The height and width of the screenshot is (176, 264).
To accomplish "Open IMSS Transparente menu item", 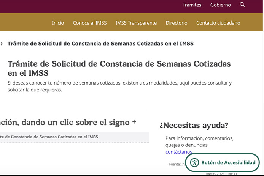I will click(x=136, y=23).
